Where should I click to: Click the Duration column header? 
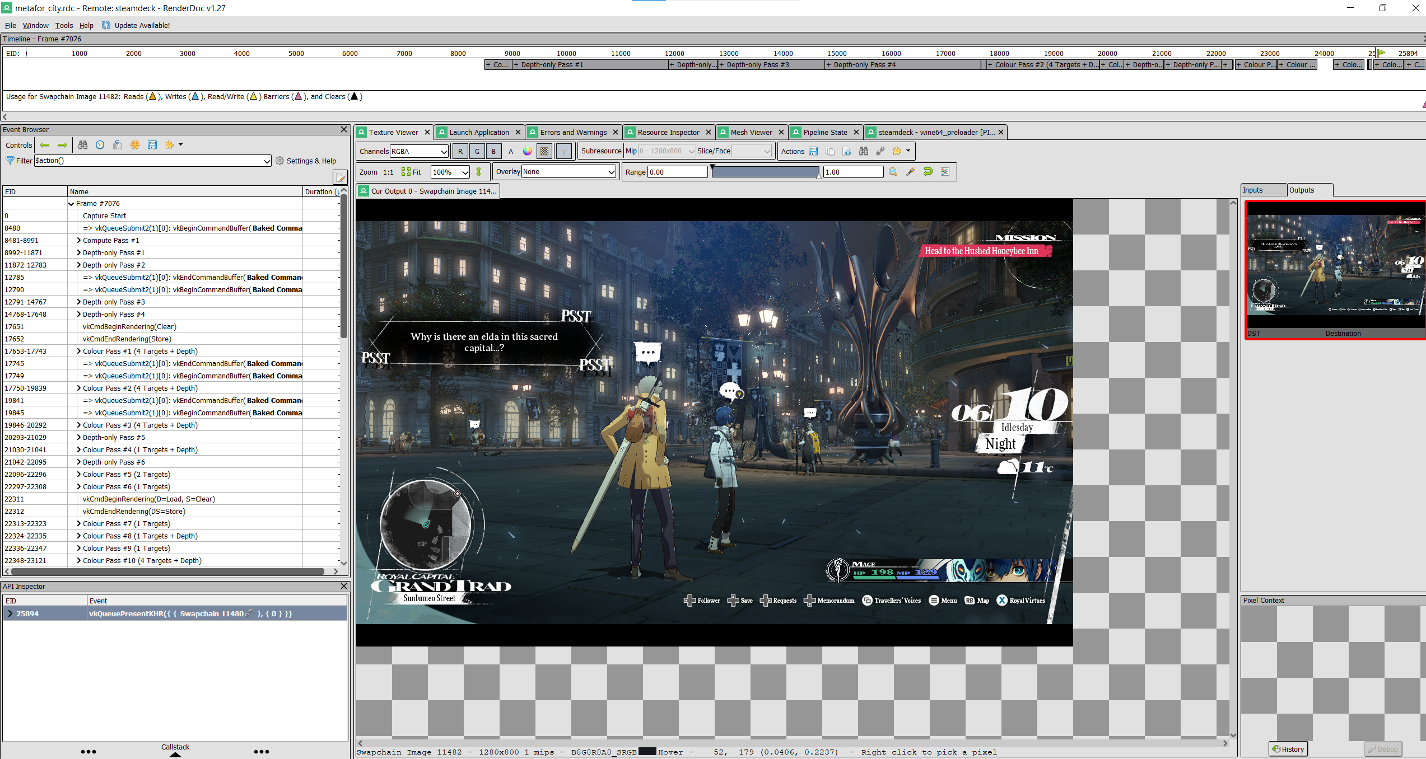point(321,191)
